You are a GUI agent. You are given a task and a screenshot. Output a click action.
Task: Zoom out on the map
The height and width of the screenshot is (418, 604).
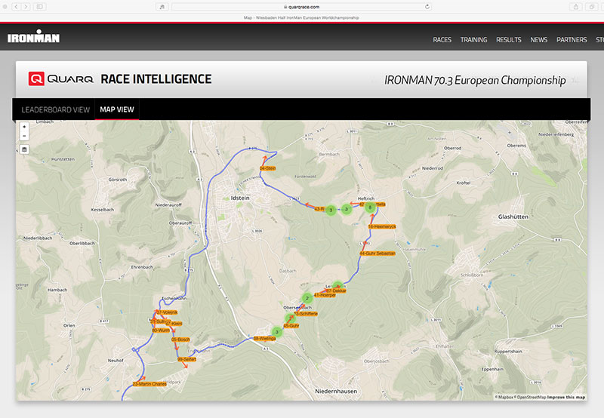click(x=24, y=136)
